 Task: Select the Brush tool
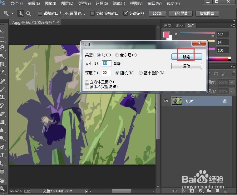point(2,89)
